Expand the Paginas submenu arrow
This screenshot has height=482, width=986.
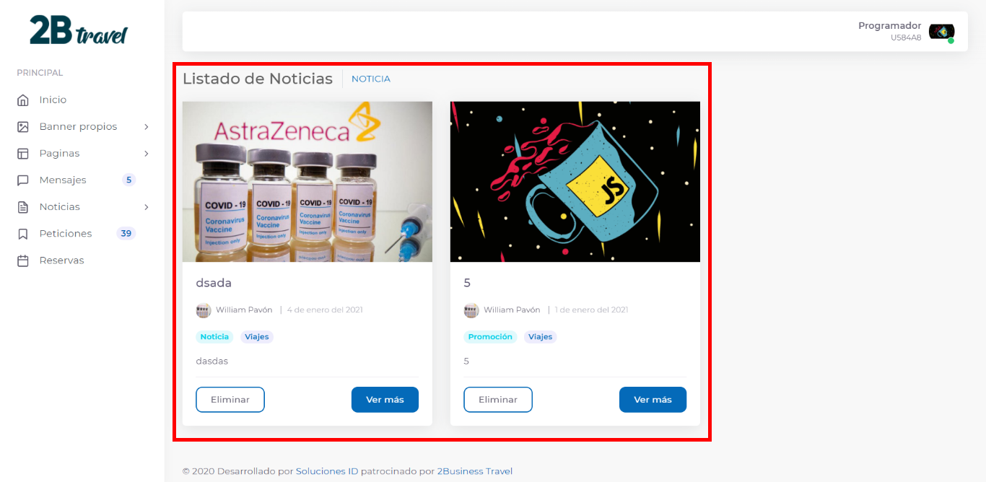[x=147, y=154]
